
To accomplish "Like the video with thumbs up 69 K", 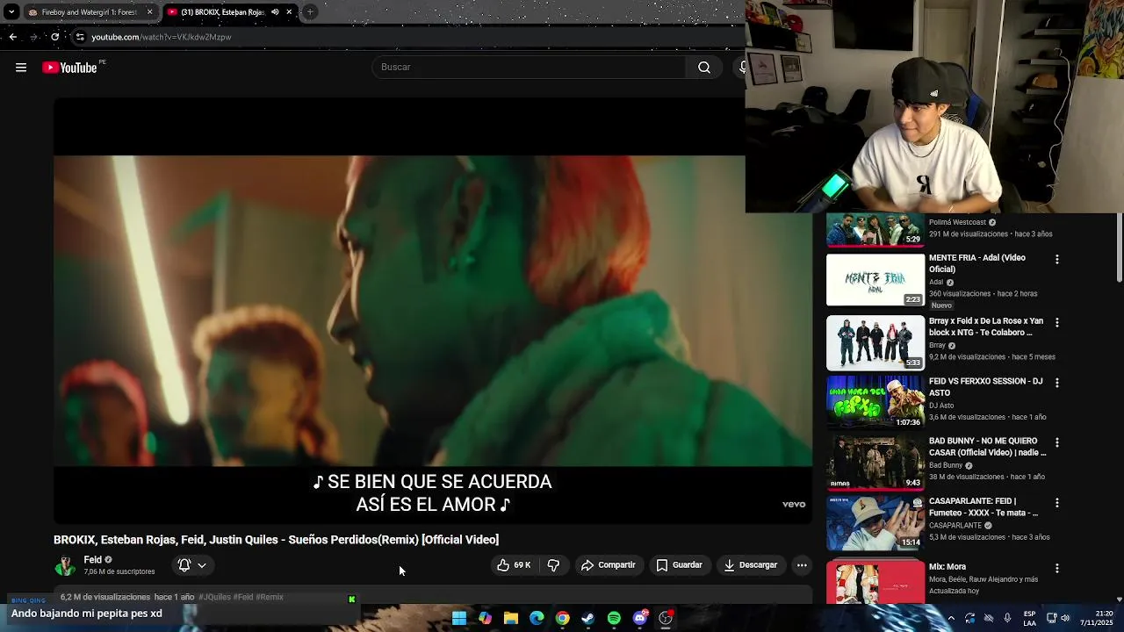I will click(x=515, y=565).
